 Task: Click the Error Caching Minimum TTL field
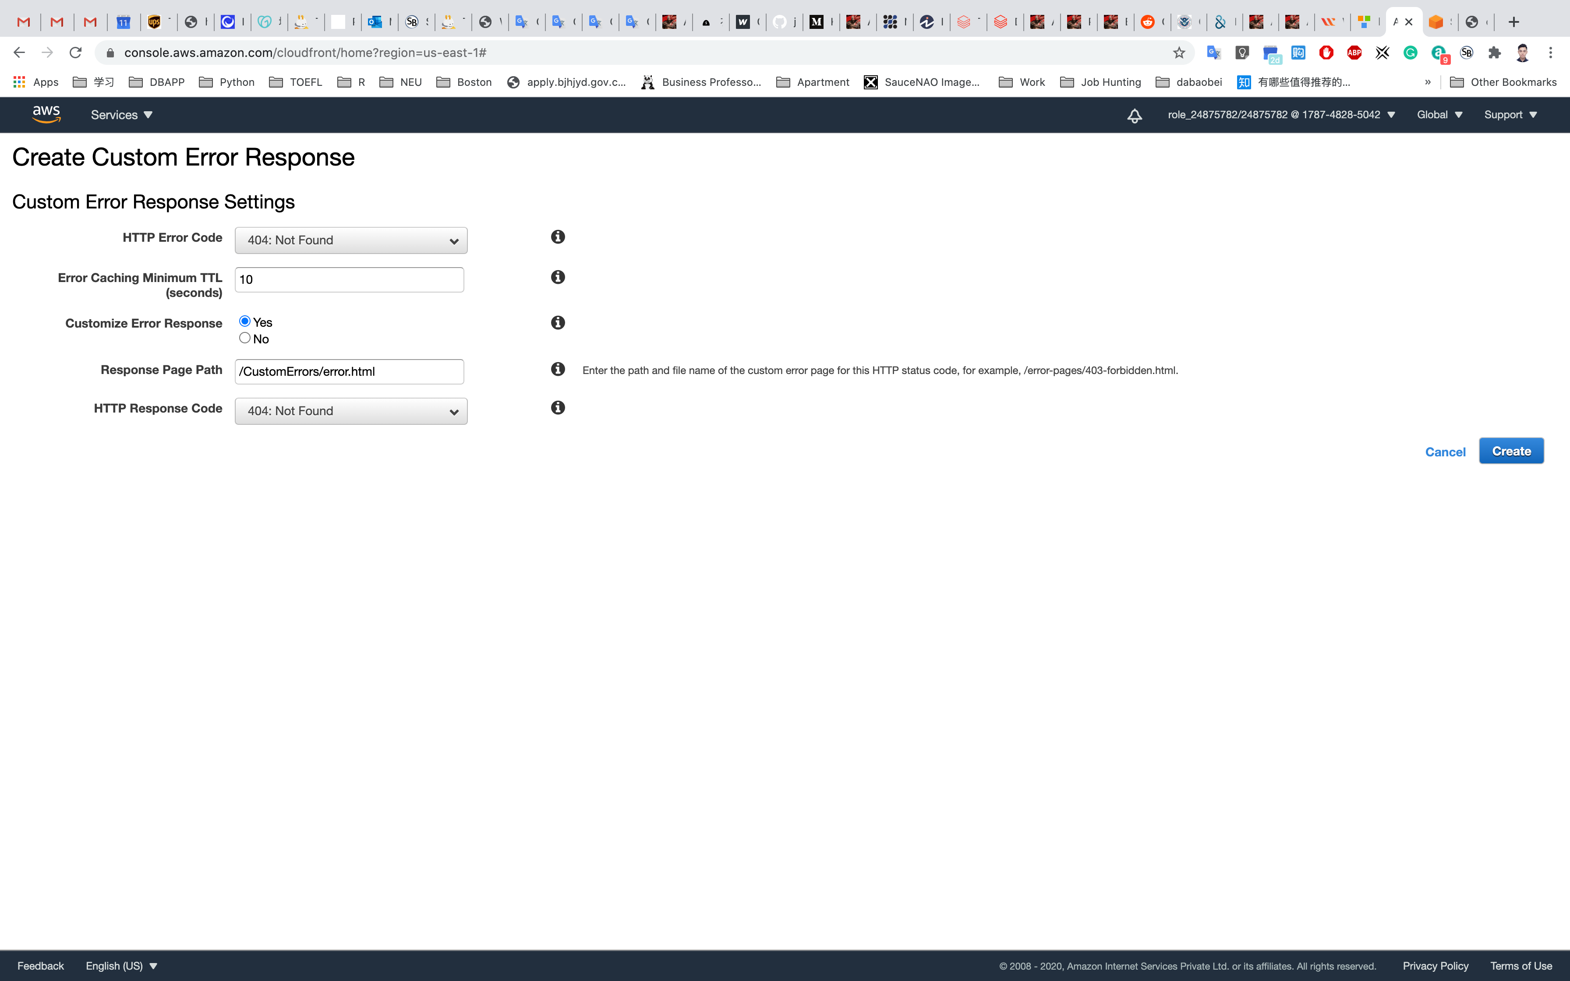tap(349, 280)
